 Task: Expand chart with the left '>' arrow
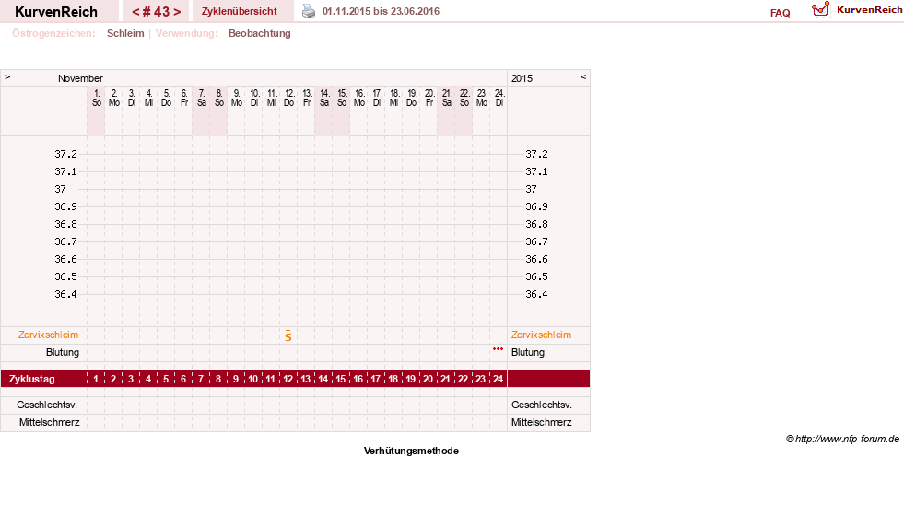pyautogui.click(x=7, y=76)
